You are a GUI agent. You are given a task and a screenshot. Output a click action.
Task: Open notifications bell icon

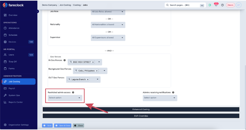(x=216, y=5)
